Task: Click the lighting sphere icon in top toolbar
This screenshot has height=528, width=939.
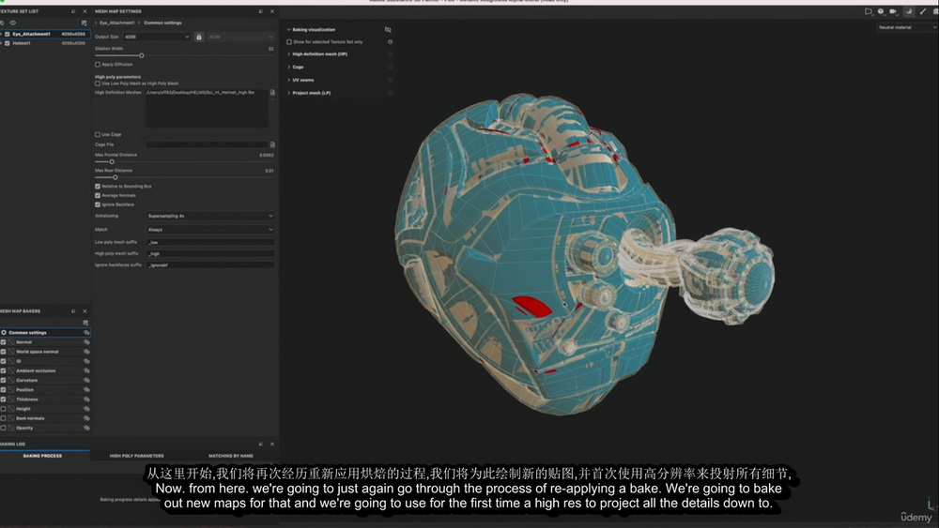Action: [x=881, y=11]
